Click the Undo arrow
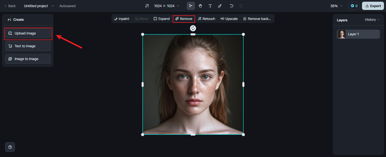The width and height of the screenshot is (386, 157). pos(232,6)
